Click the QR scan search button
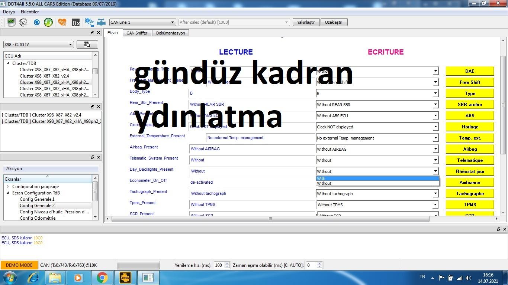The image size is (508, 285). click(87, 45)
